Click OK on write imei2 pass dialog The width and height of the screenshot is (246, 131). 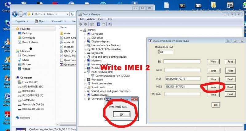(x=121, y=114)
